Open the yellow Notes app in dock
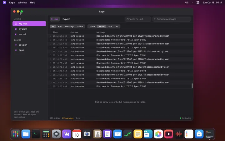This screenshot has height=141, width=225. 138,134
